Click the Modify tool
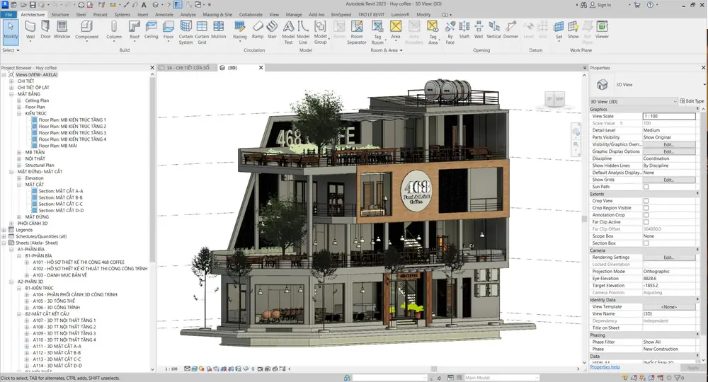 pyautogui.click(x=11, y=32)
